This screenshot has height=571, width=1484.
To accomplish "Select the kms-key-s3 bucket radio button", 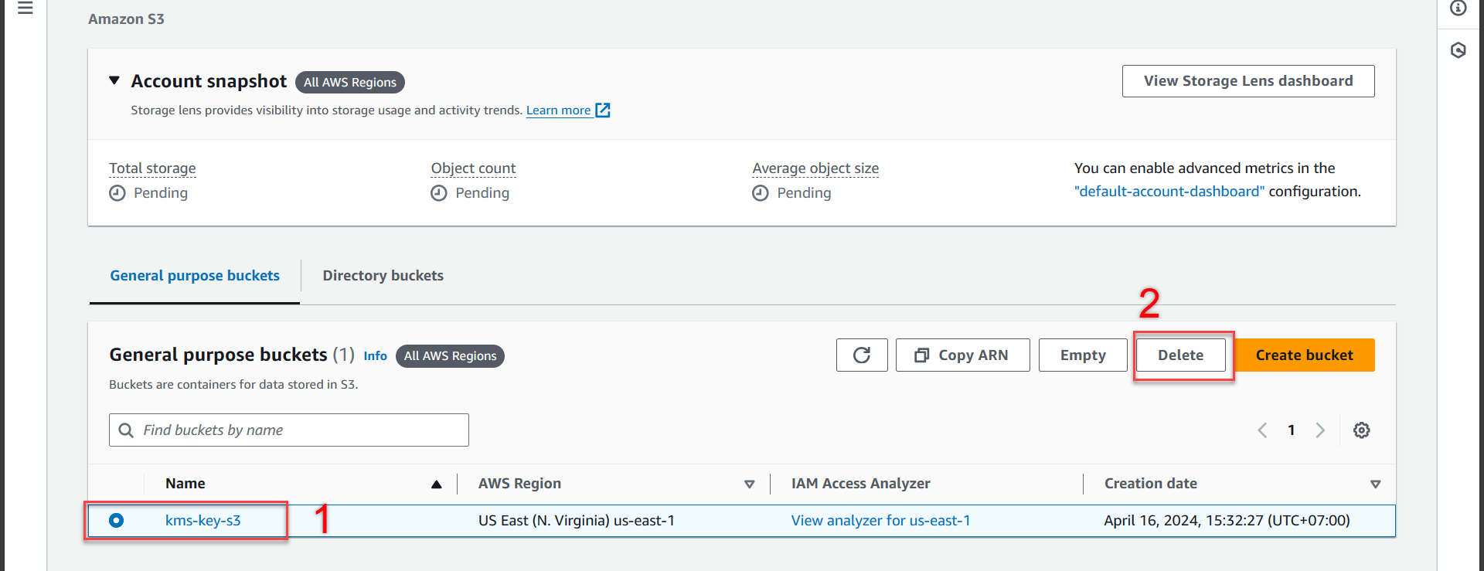I will 116,520.
